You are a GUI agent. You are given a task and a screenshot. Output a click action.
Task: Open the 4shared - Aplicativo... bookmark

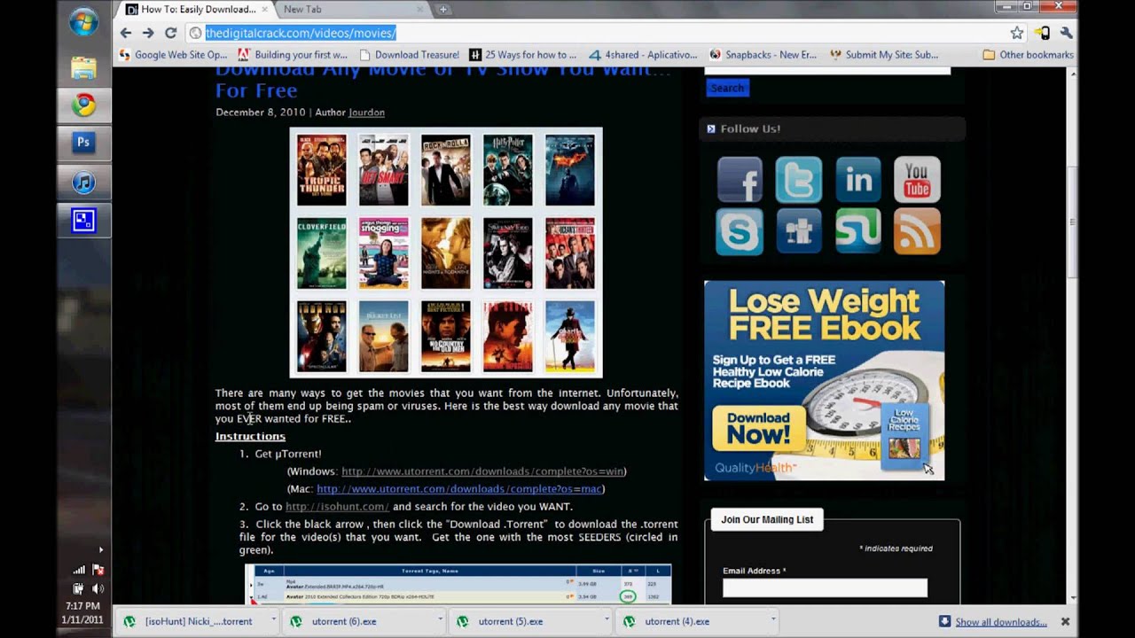643,55
